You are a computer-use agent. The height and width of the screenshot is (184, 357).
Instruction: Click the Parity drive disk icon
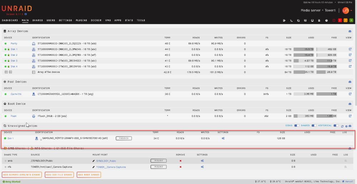click(34, 43)
